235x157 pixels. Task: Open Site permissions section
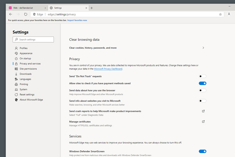(28, 69)
